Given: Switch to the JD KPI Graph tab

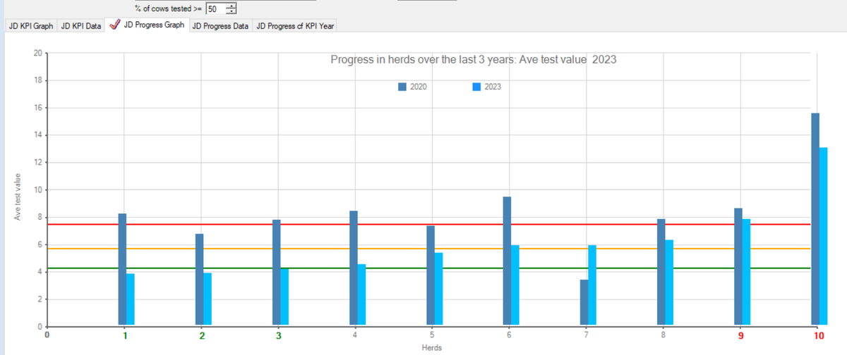Looking at the screenshot, I should (x=30, y=26).
